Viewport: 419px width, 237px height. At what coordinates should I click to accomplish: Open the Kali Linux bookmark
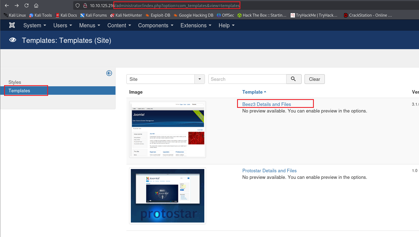(15, 15)
